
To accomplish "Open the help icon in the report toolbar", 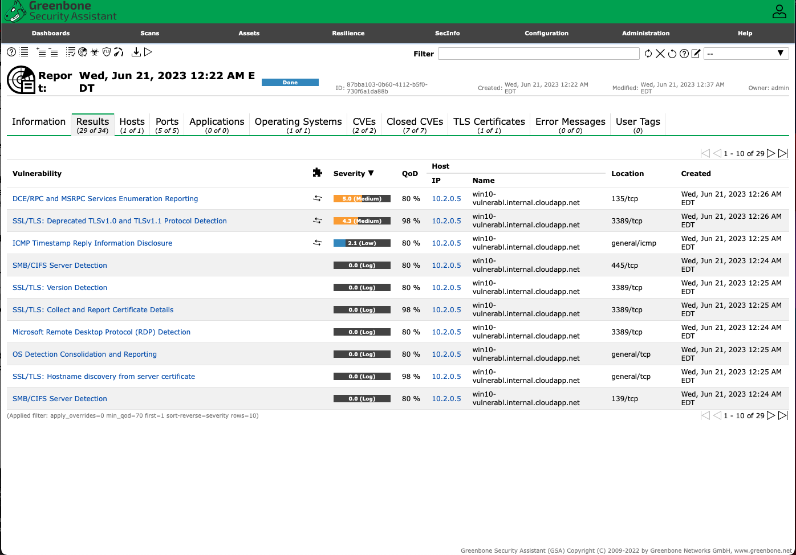I will (x=11, y=52).
